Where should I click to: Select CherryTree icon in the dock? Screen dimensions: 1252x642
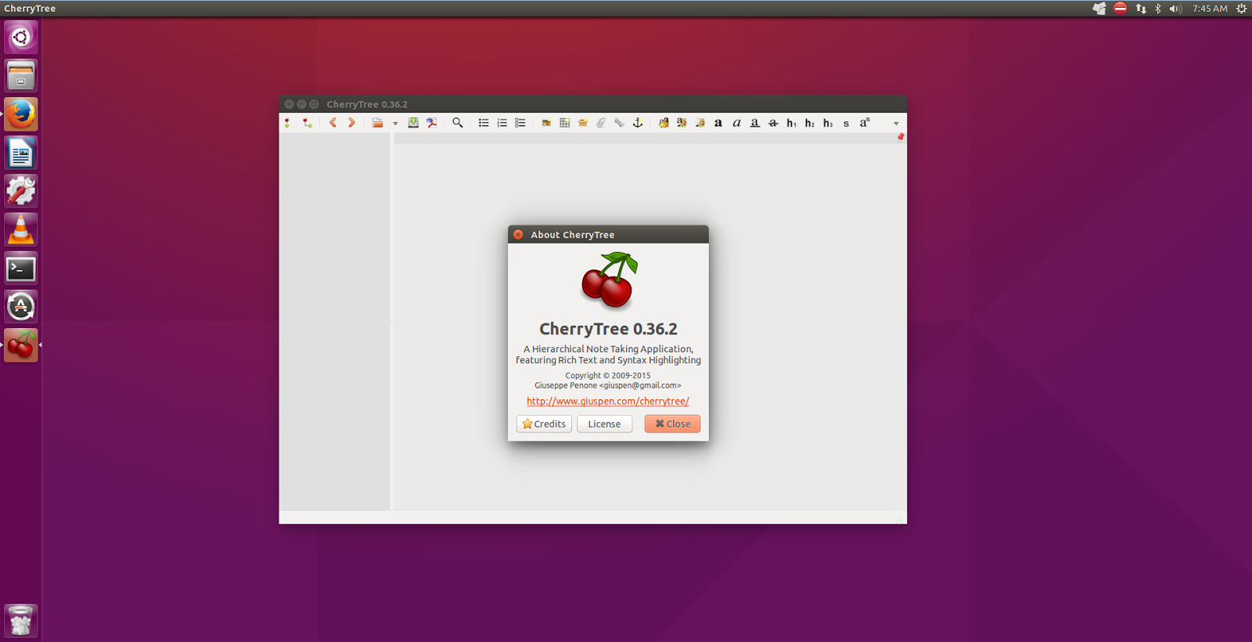[21, 345]
